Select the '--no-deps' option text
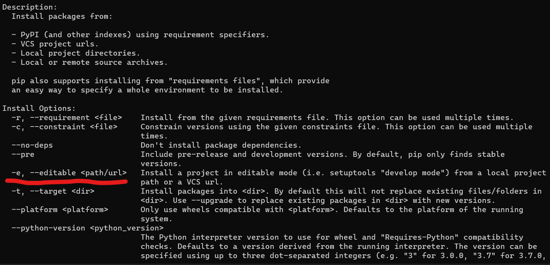 coord(32,145)
